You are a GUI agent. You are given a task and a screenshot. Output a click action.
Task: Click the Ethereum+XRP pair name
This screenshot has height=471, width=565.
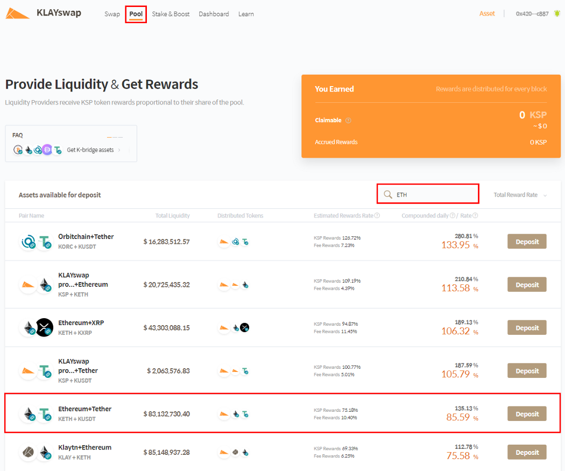coord(81,322)
